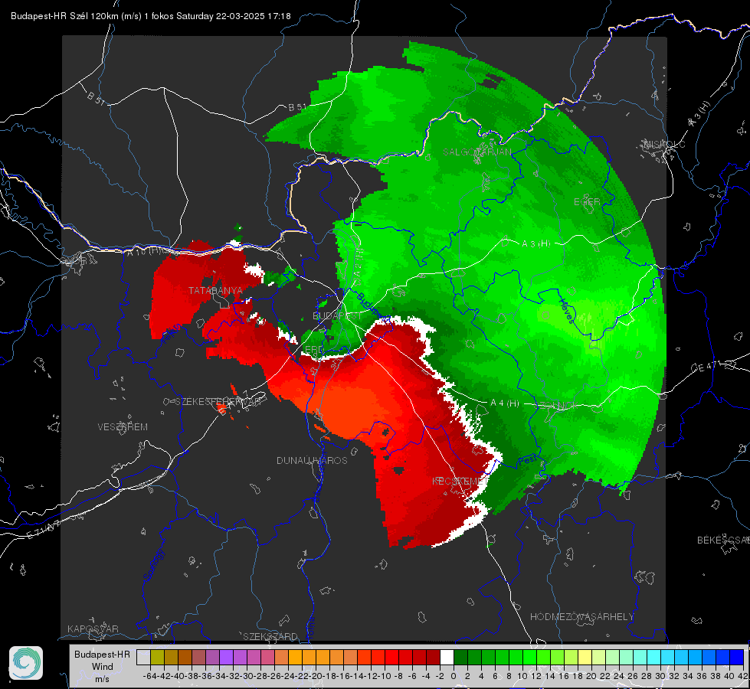Select the DUNAUJVAROS city label
Screen dimensions: 750x689
(x=312, y=460)
